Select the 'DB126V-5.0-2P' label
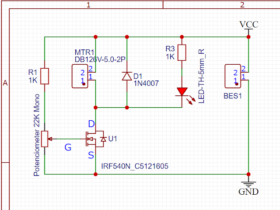280x210 pixels. [100, 59]
